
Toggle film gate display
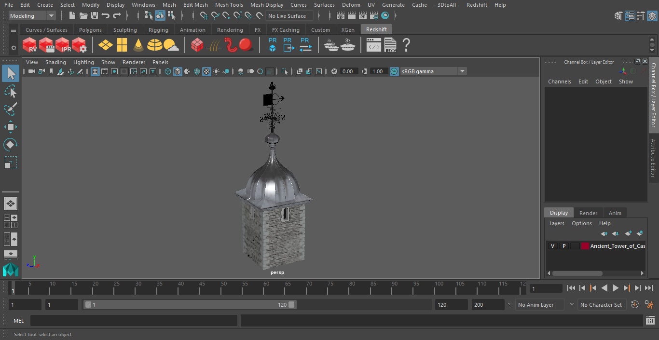pyautogui.click(x=105, y=71)
